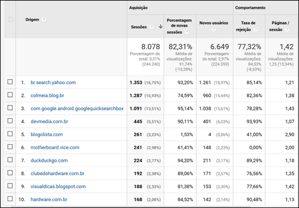Click the descending sort arrow on Sessões
299x208 pixels.
pos(161,26)
